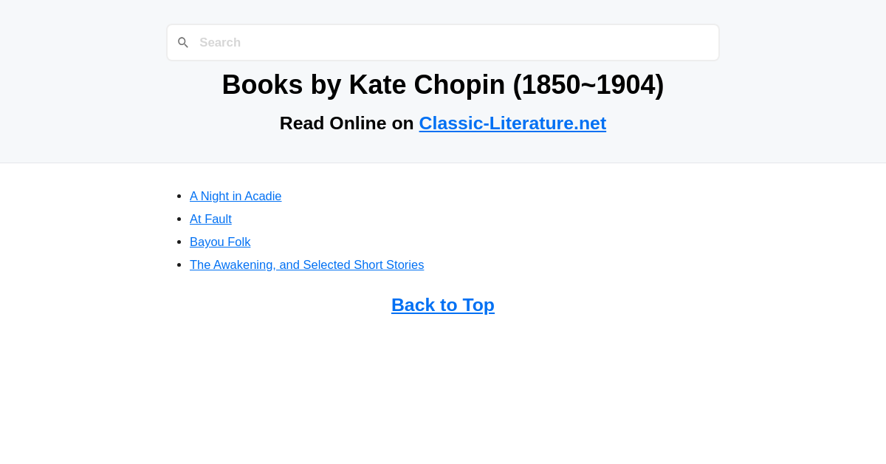Click into the Search input field

(x=443, y=42)
